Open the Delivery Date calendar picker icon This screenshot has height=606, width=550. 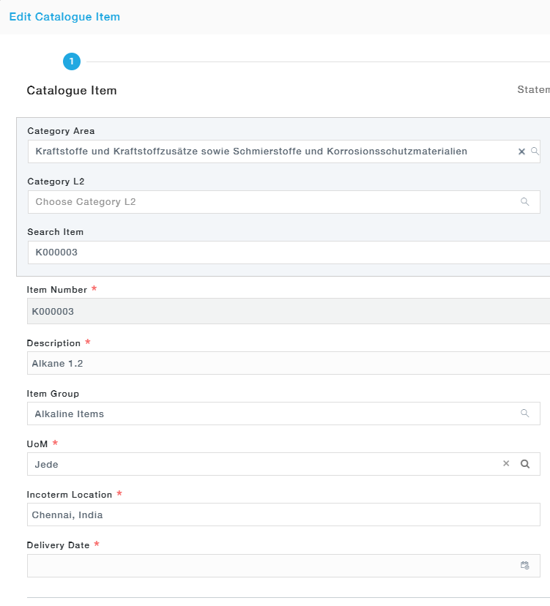pos(524,566)
